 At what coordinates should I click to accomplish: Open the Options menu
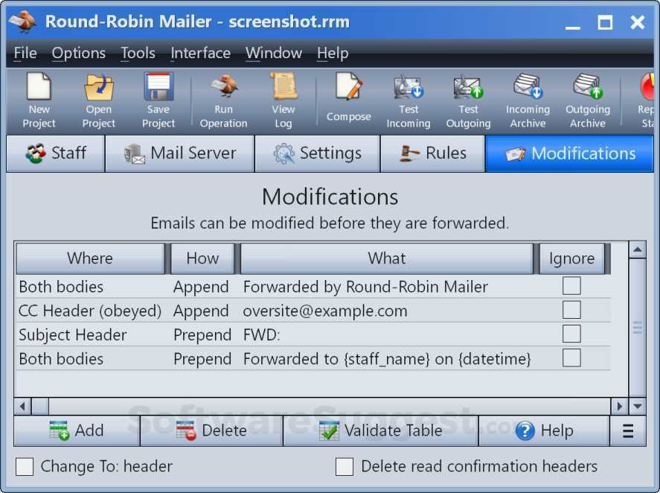(79, 53)
